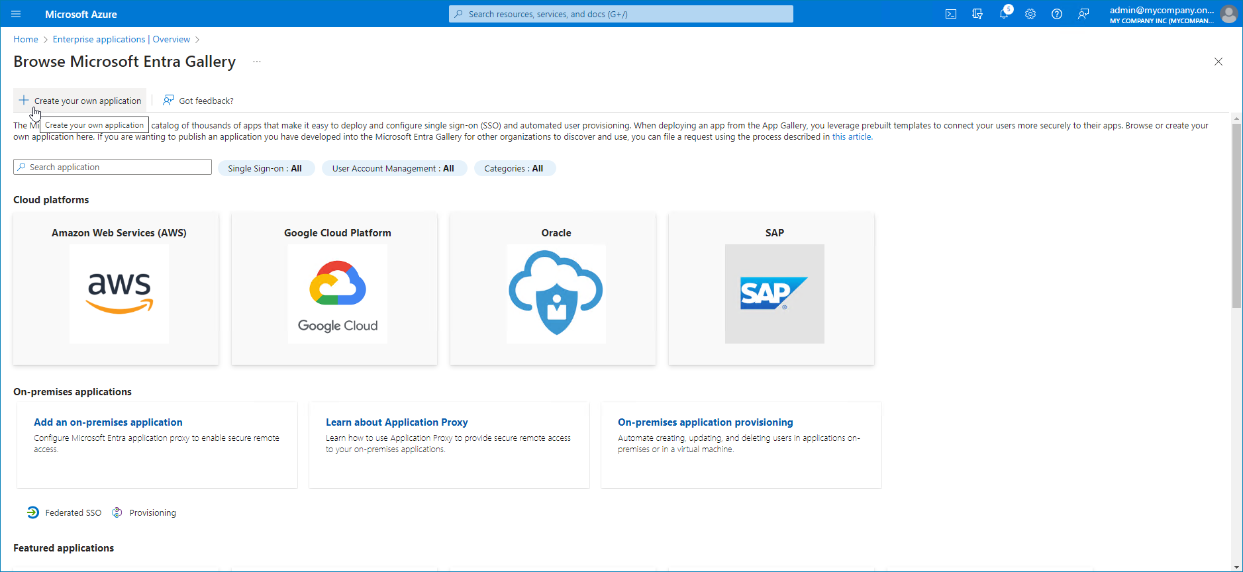Launch Cloud Shell from top bar

[x=951, y=14]
